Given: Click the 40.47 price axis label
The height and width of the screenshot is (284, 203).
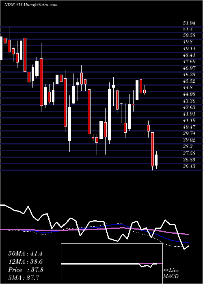Looking at the screenshot, I should coord(189,127).
